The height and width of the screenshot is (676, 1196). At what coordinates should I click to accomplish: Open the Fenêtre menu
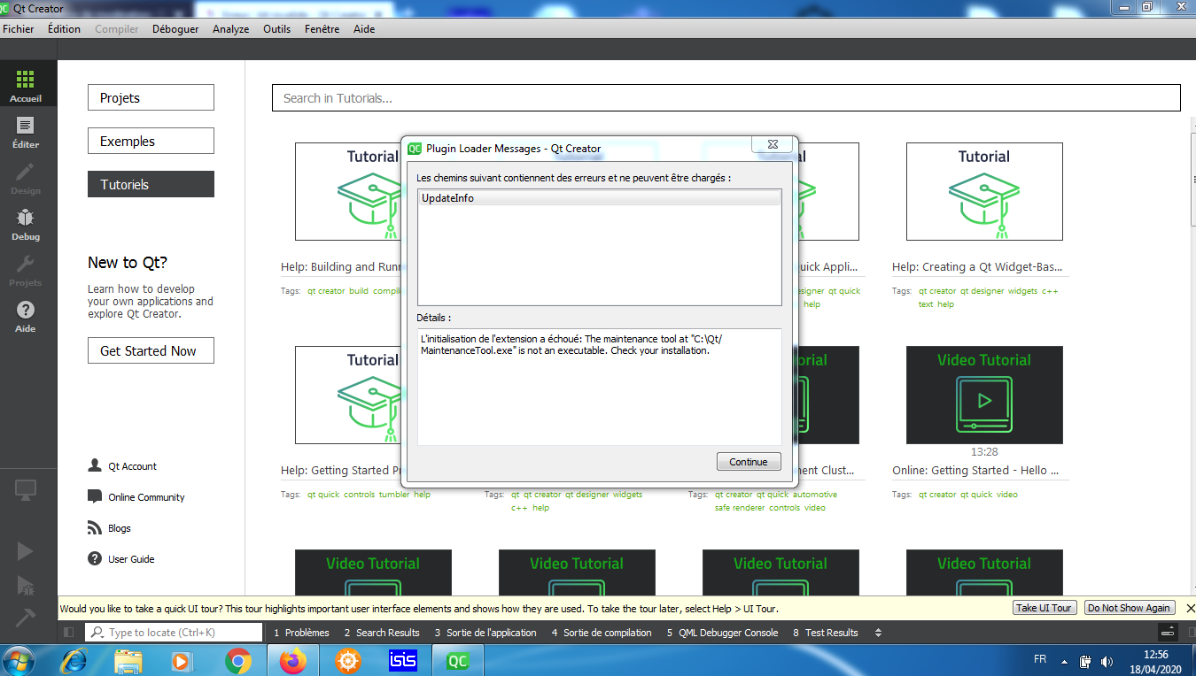[x=322, y=28]
